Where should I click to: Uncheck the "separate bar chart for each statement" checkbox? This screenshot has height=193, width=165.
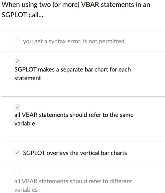17,62
